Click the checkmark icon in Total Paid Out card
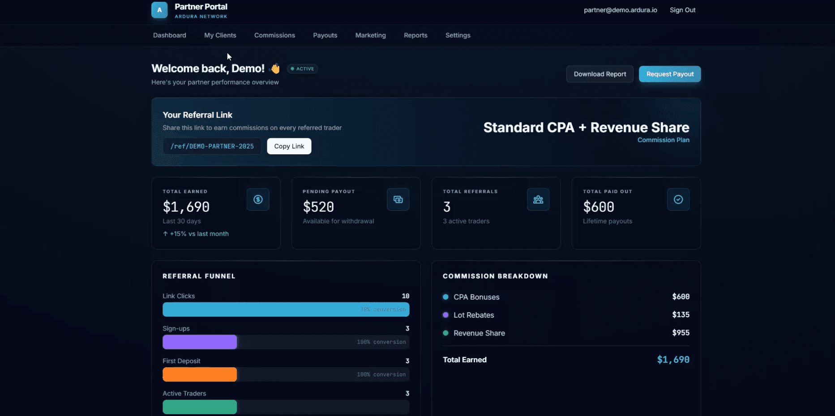This screenshot has height=416, width=835. [x=678, y=200]
